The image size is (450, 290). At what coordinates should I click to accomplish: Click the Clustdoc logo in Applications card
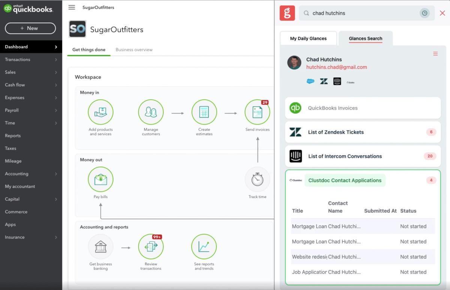tap(296, 180)
